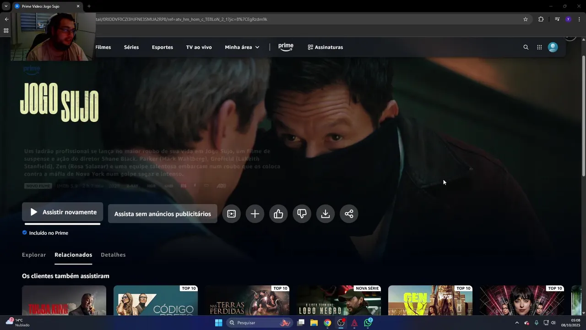Open Assinaturas in the header
This screenshot has height=330, width=586.
tap(326, 47)
